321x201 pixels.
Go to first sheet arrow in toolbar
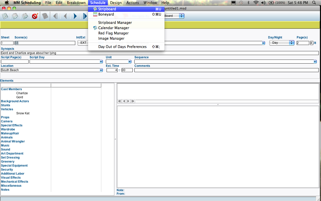point(55,16)
